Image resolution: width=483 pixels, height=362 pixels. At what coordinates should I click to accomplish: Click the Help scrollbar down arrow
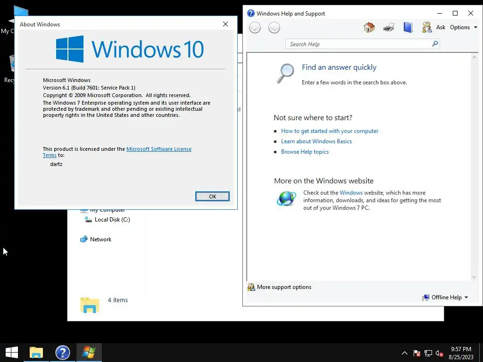[x=475, y=277]
